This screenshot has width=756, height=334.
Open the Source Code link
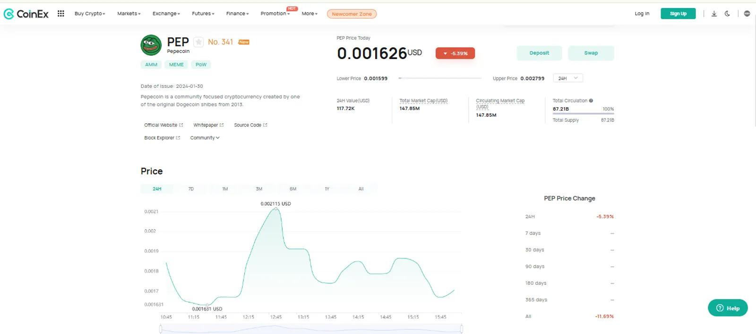coord(250,125)
